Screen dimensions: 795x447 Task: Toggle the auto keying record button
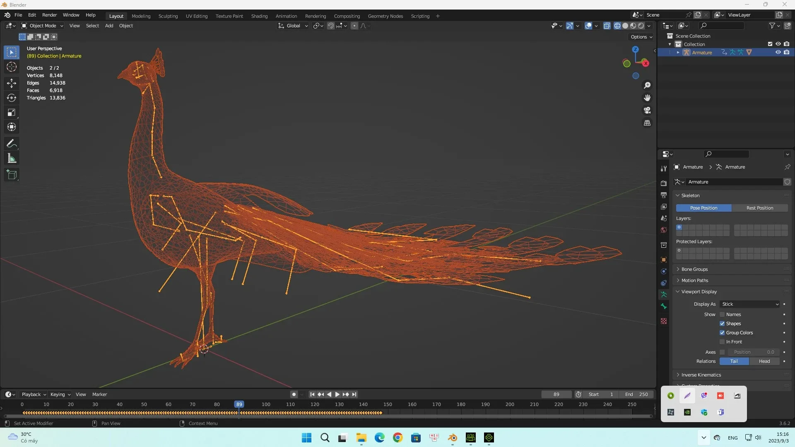294,394
